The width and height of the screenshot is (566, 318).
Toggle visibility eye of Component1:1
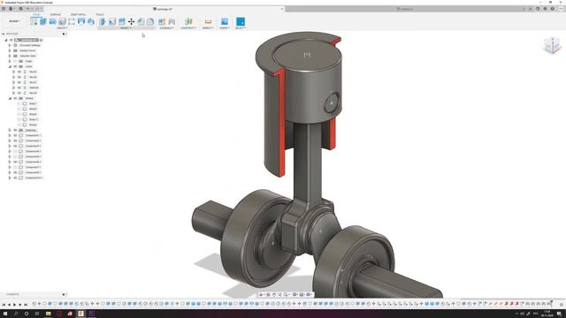[x=16, y=135]
